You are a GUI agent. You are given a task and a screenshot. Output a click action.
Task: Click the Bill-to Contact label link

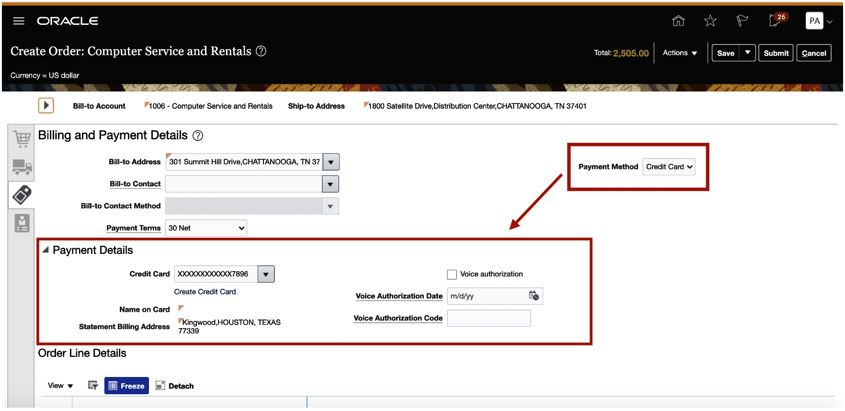click(135, 184)
